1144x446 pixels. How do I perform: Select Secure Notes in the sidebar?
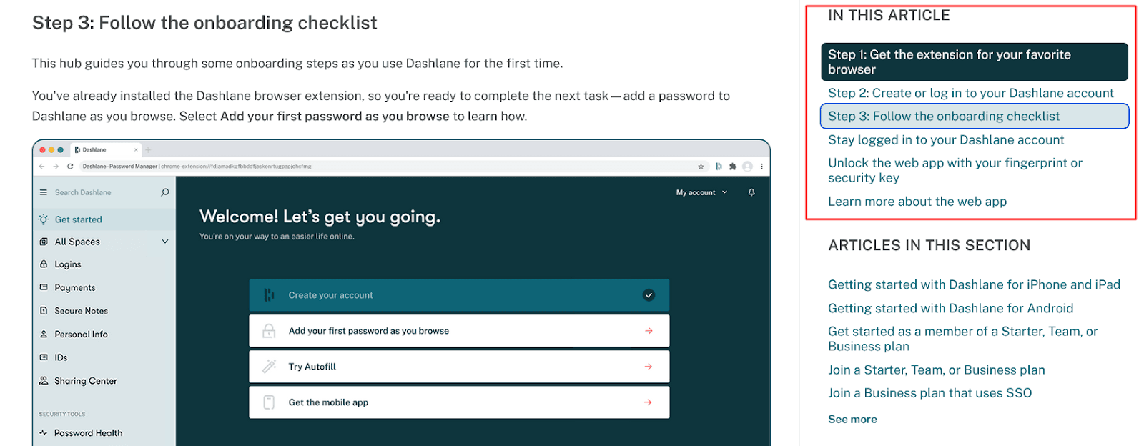(x=81, y=311)
